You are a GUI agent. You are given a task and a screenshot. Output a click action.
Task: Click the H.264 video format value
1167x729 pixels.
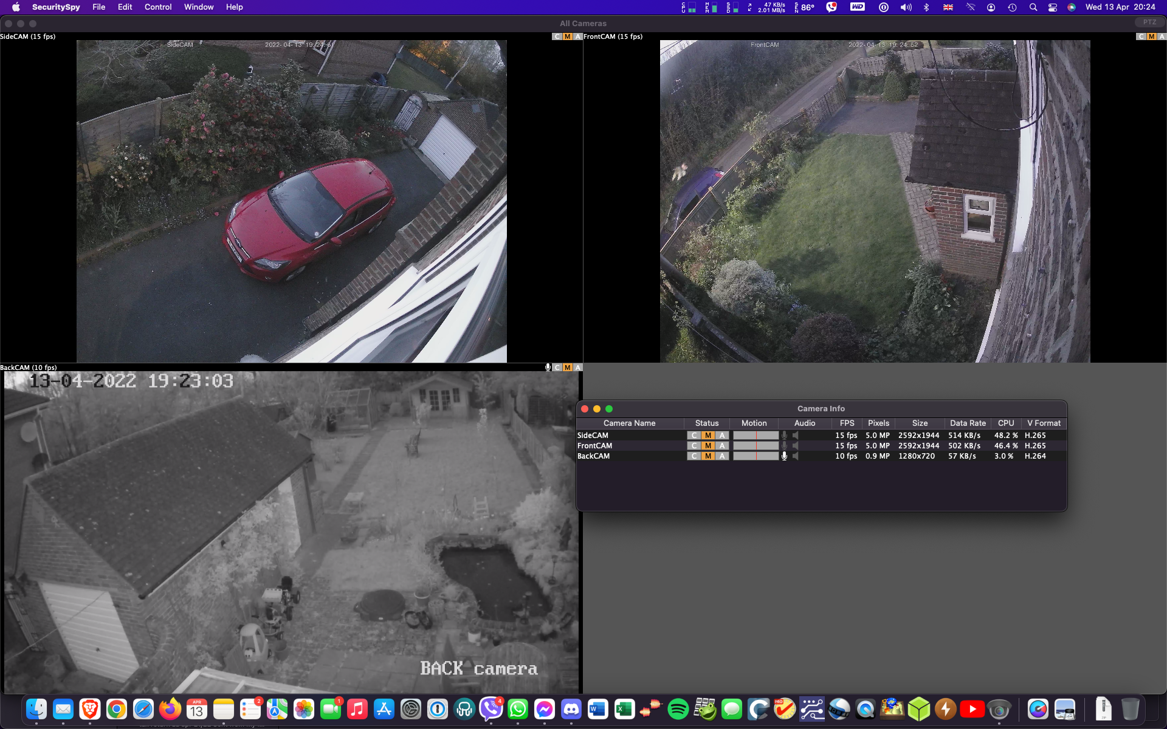[1035, 456]
